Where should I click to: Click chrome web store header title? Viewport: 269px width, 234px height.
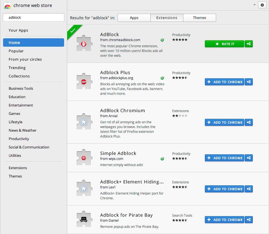(32, 6)
